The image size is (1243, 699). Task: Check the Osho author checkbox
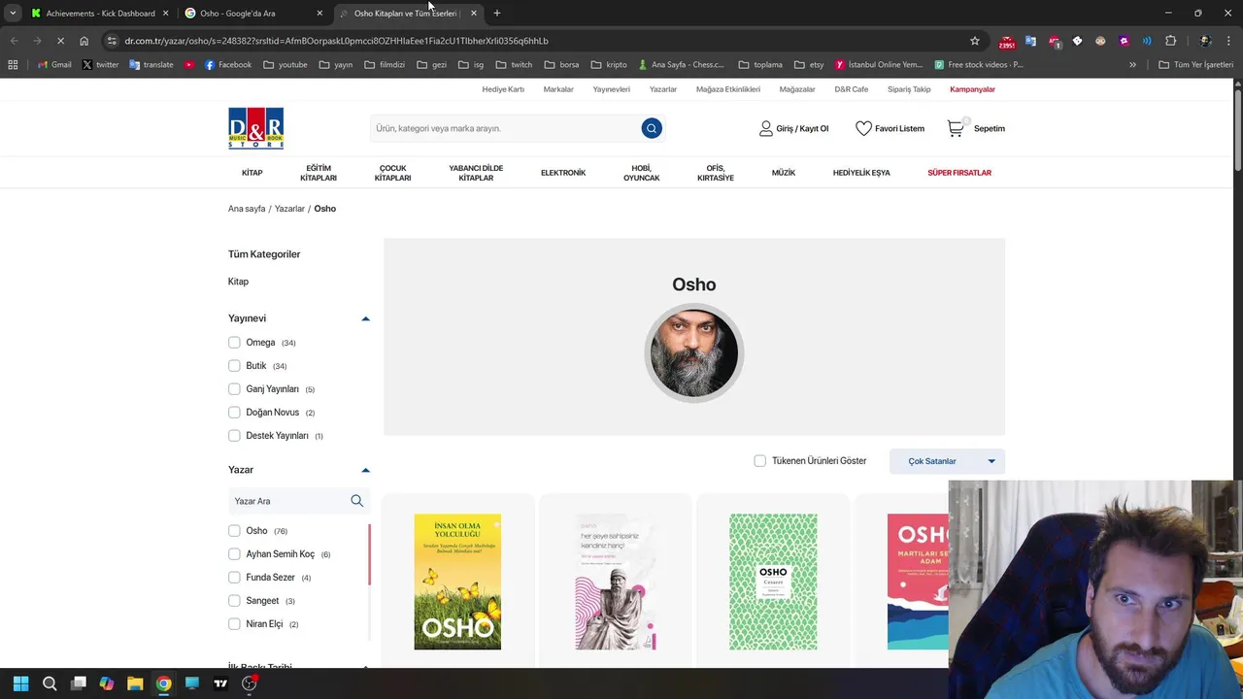(234, 531)
